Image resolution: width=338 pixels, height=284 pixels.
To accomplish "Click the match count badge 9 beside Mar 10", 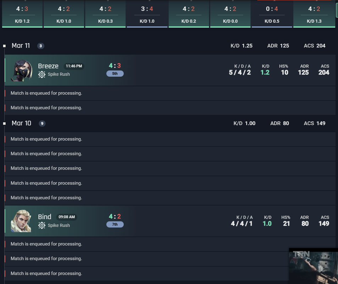I will pos(42,124).
